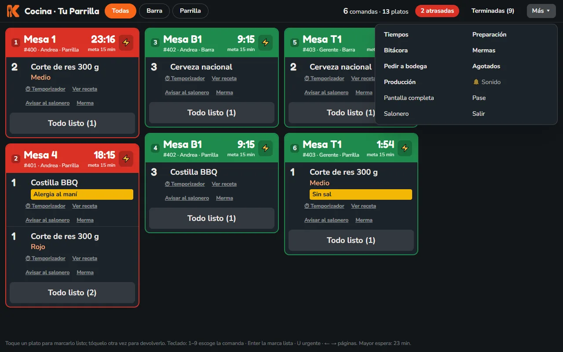Click the lightning icon on Mesa T1 Parrilla order
Screen dimensions: 563x352
tap(405, 148)
